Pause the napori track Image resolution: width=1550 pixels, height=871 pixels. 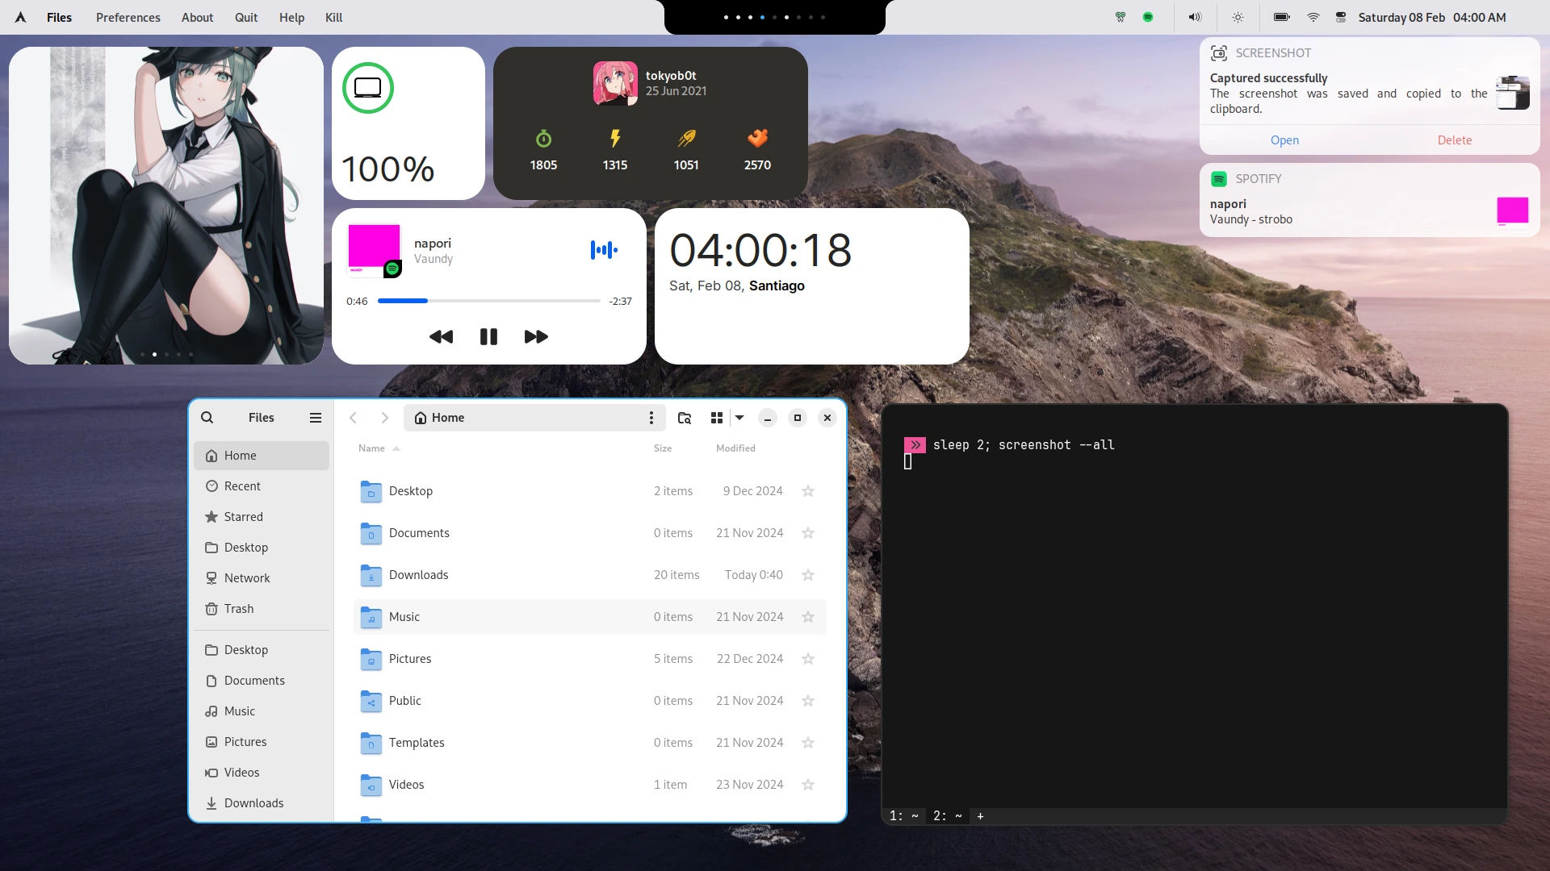[488, 337]
